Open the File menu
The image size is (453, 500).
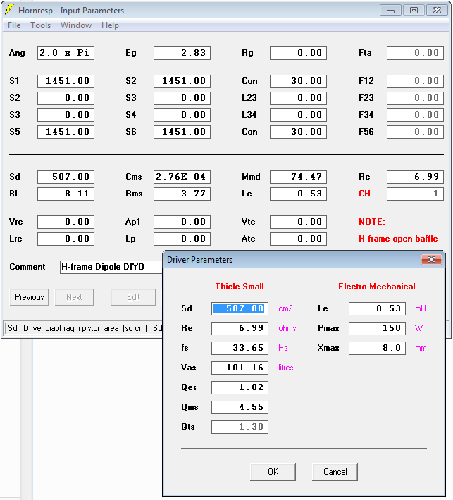point(14,25)
